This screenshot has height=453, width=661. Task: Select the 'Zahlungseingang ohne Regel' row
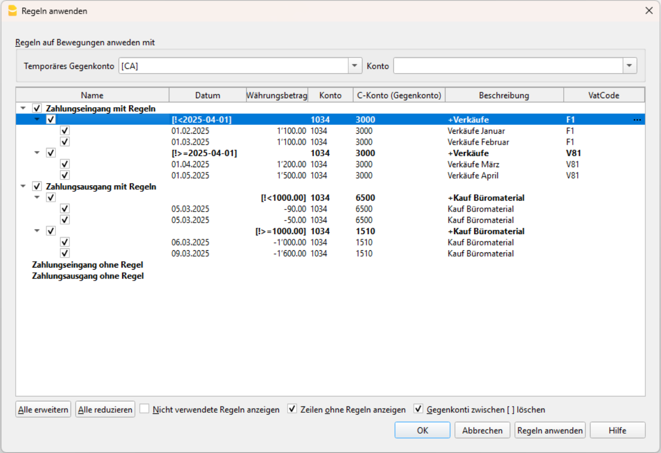(x=87, y=265)
